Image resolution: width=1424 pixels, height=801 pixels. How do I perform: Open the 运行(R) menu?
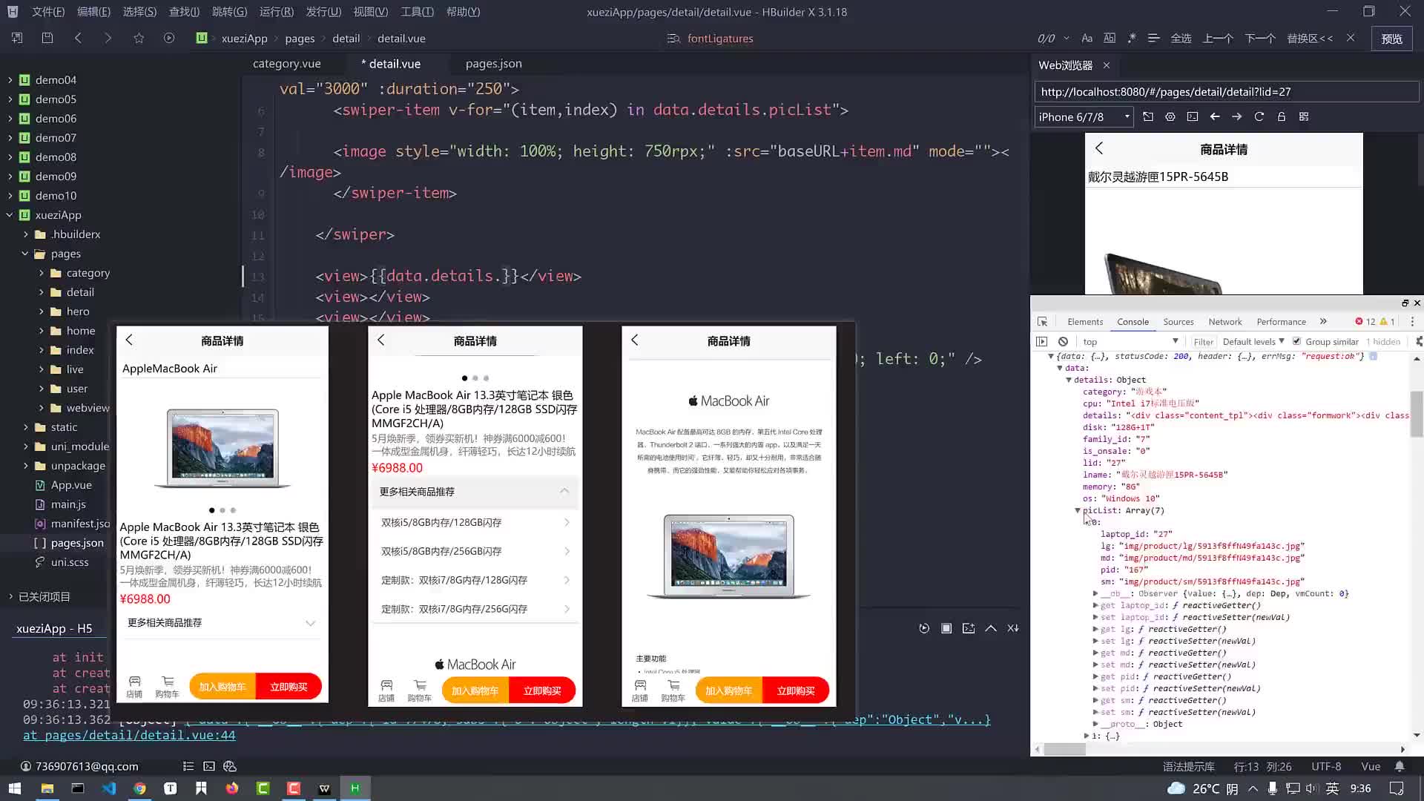[x=277, y=12]
